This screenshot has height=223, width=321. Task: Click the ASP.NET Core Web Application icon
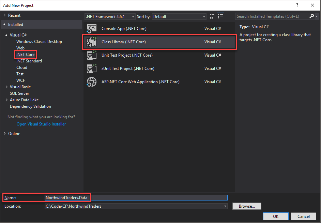click(92, 82)
